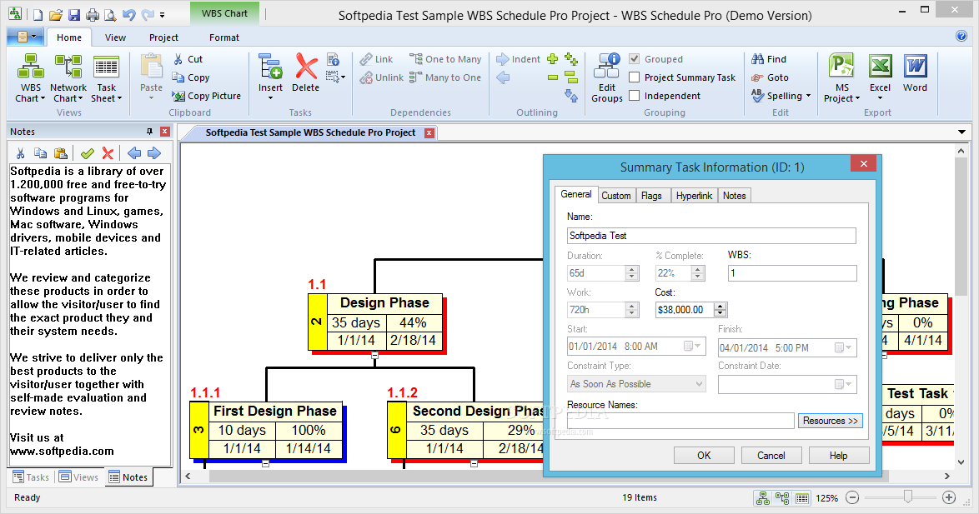Click the Undo icon in quick access toolbar
This screenshot has width=979, height=514.
coord(128,14)
